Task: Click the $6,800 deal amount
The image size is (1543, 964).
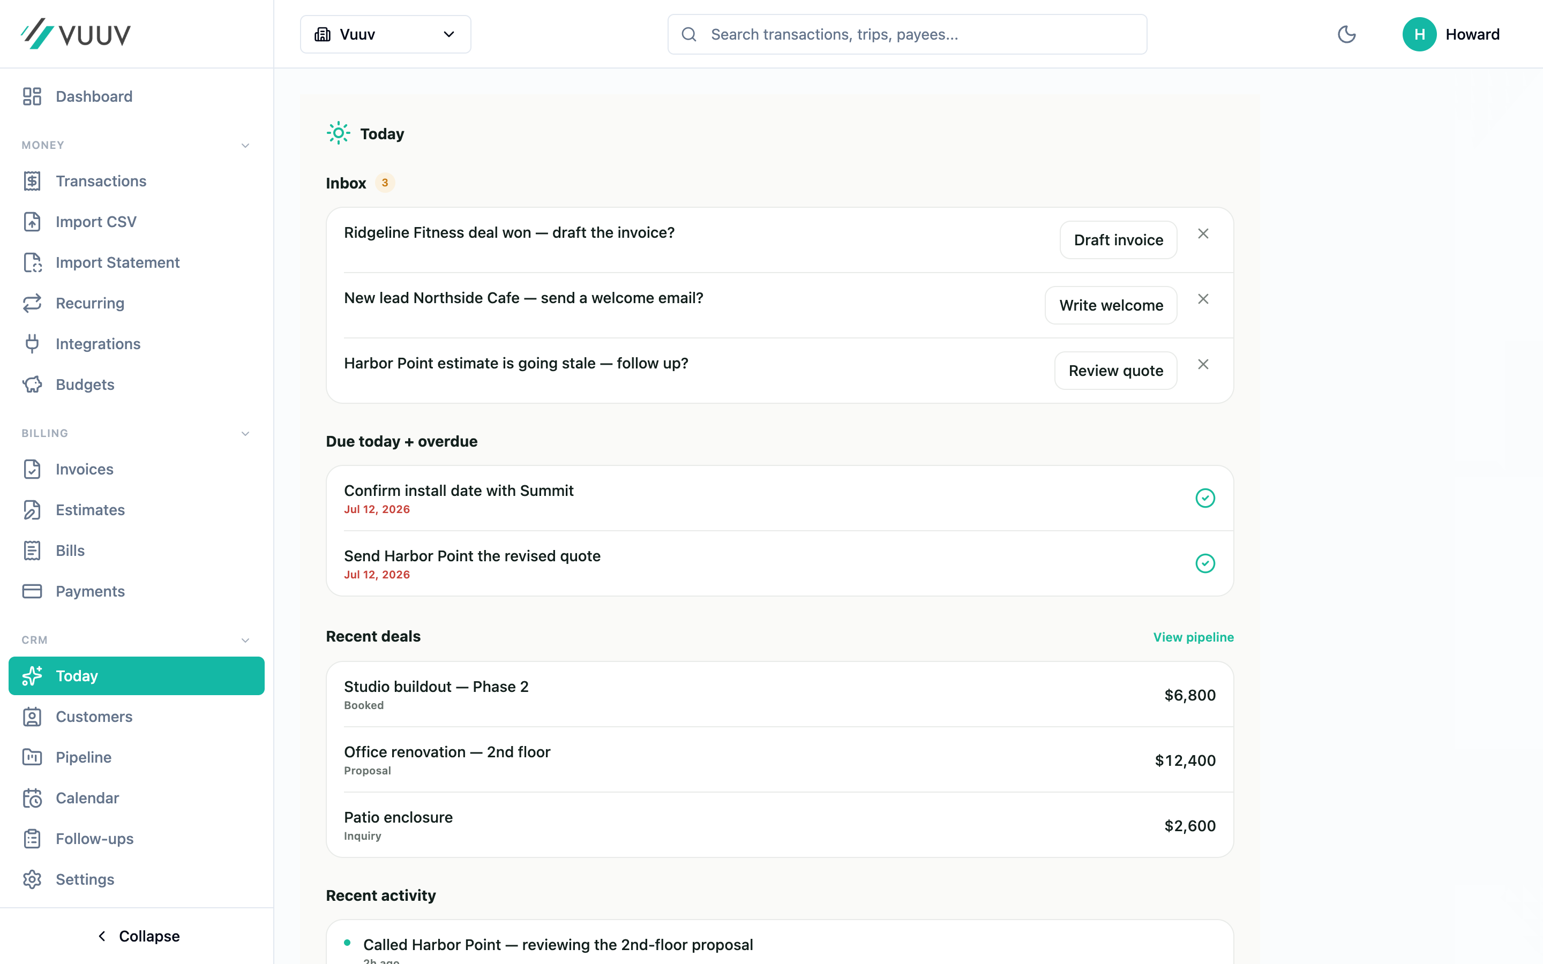Action: [1190, 695]
